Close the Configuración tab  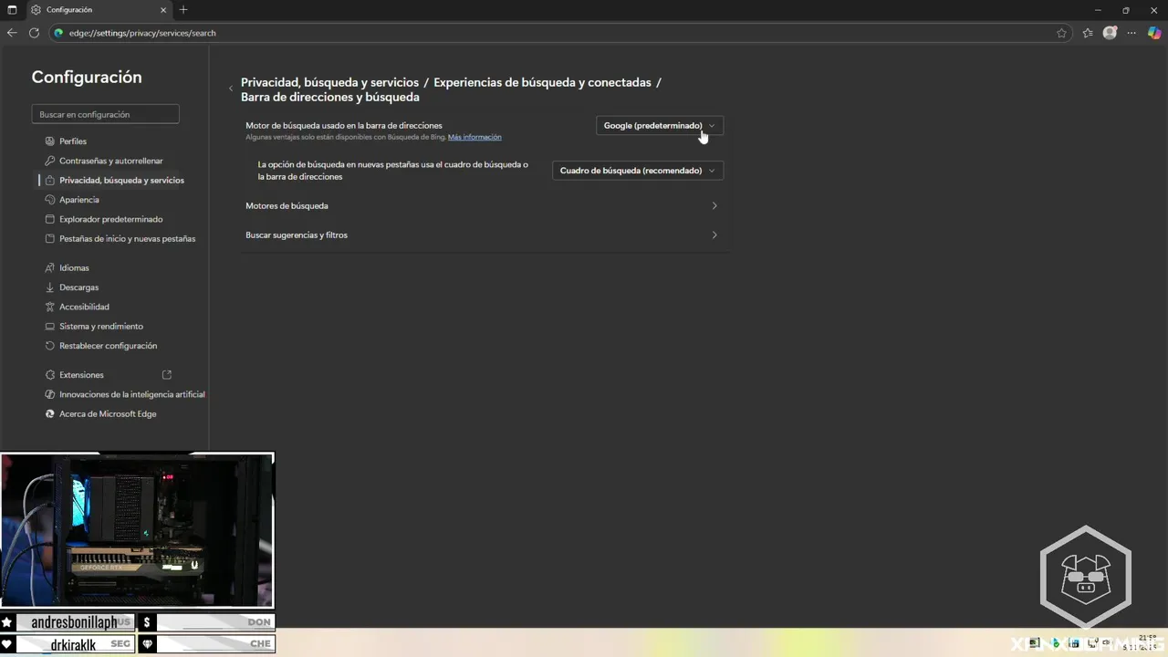164,10
